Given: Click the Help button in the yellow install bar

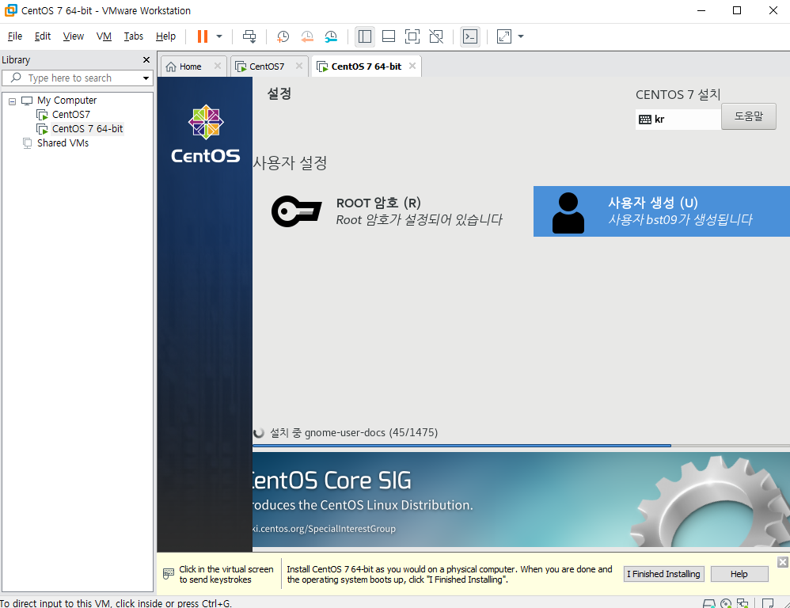Looking at the screenshot, I should click(739, 574).
